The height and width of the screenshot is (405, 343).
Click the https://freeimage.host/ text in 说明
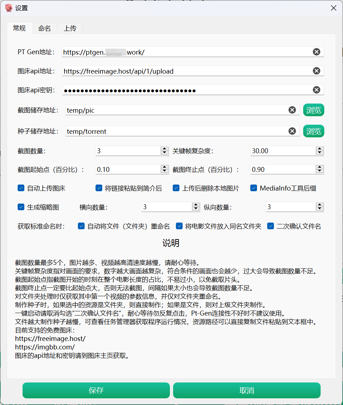pyautogui.click(x=50, y=339)
